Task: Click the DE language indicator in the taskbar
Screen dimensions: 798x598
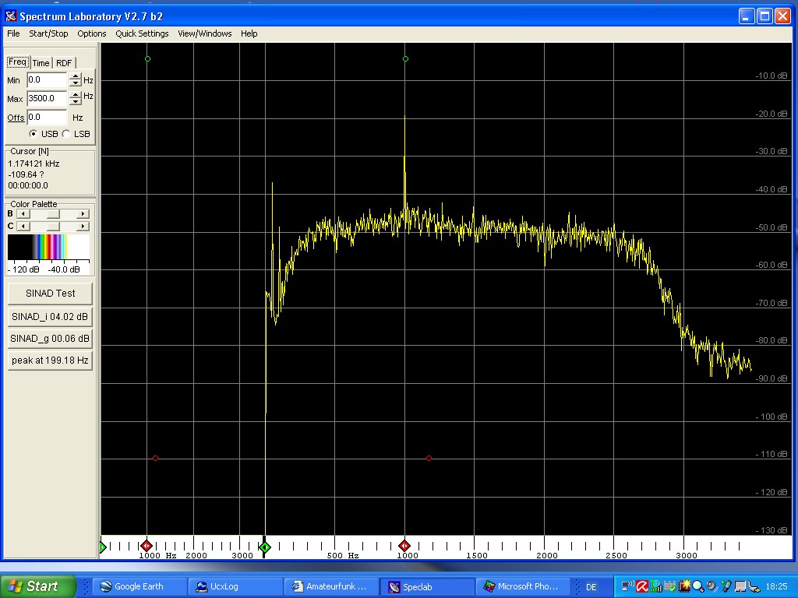Action: 591,586
